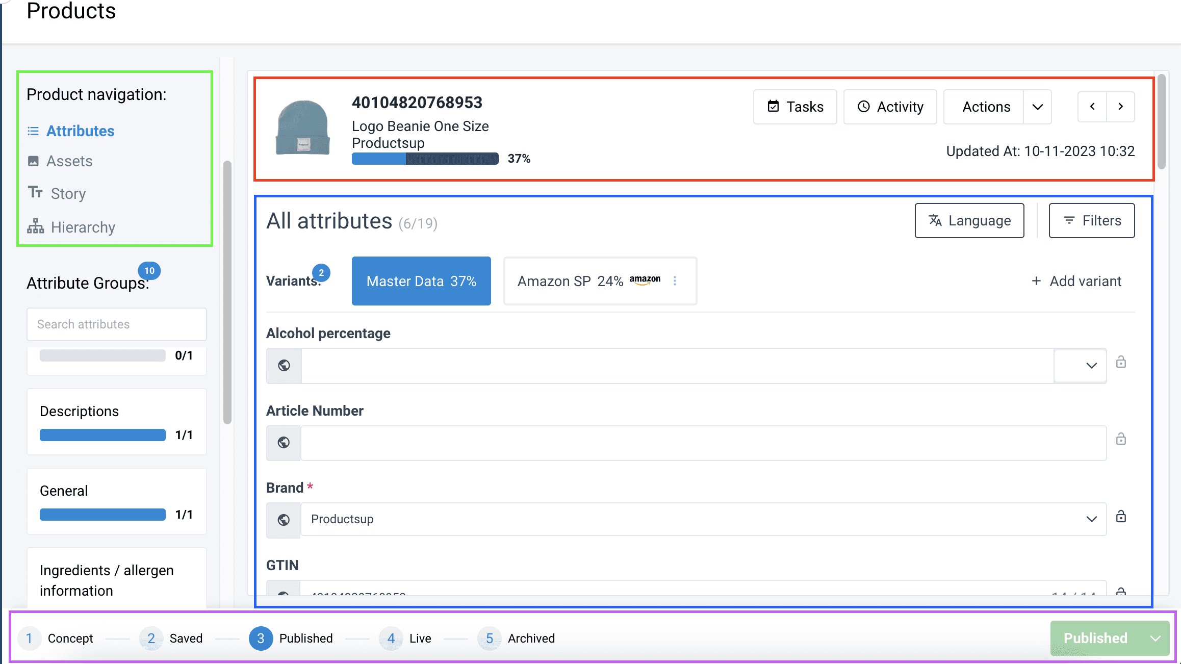
Task: Click the globe icon beside Alcohol percentage
Action: point(284,366)
